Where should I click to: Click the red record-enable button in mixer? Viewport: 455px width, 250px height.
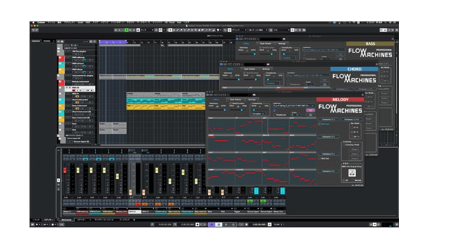click(138, 204)
